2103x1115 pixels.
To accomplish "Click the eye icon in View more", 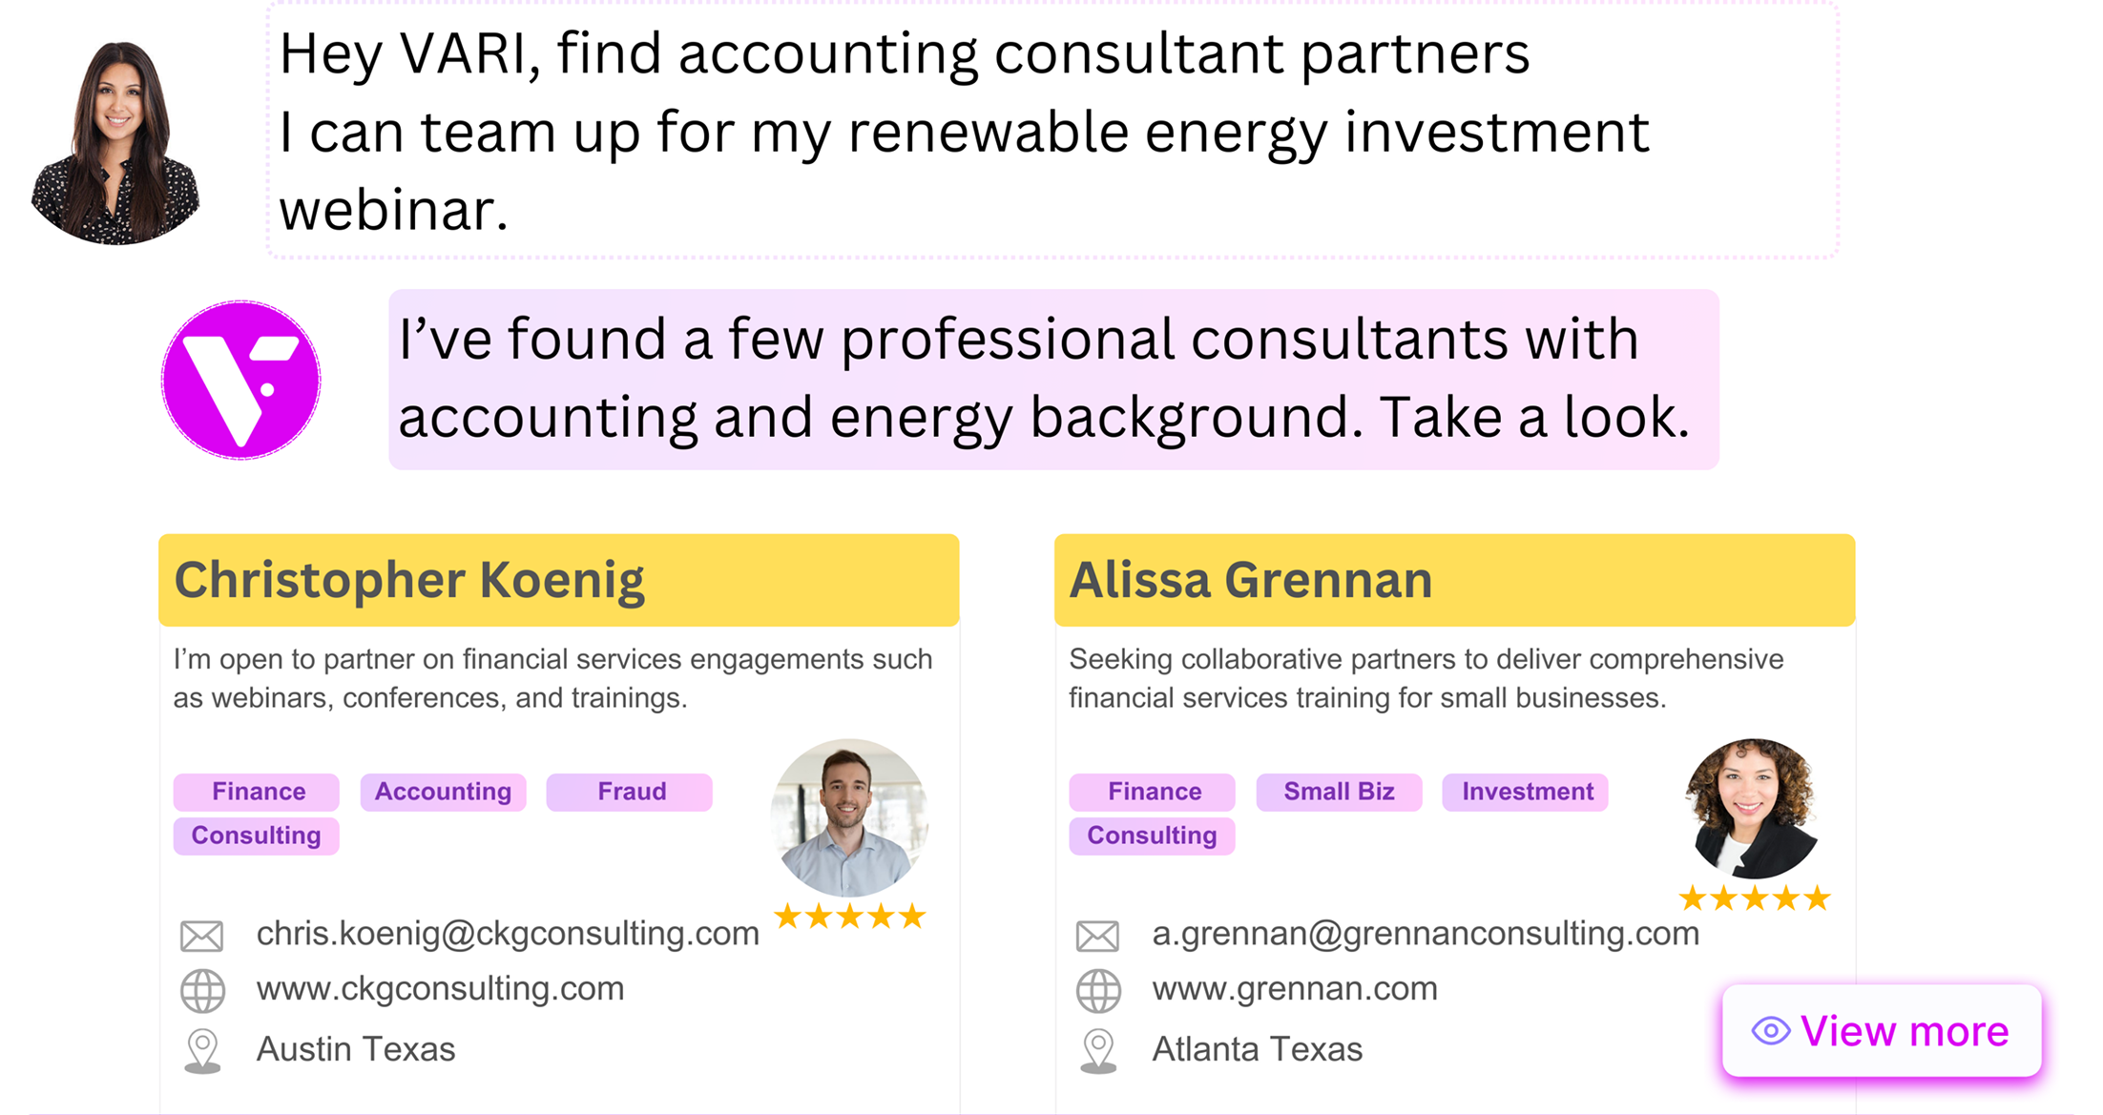I will (1771, 1031).
